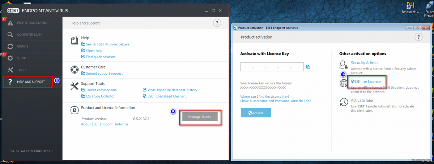Submit a support request
The height and width of the screenshot is (164, 434).
(x=104, y=74)
